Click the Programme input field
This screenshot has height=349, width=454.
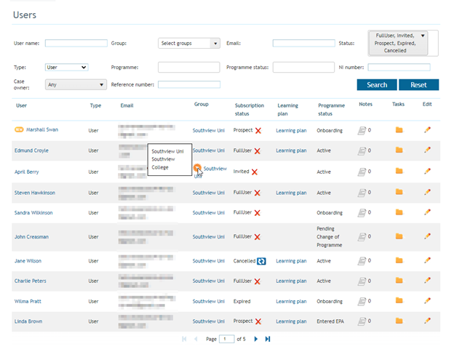pos(188,68)
